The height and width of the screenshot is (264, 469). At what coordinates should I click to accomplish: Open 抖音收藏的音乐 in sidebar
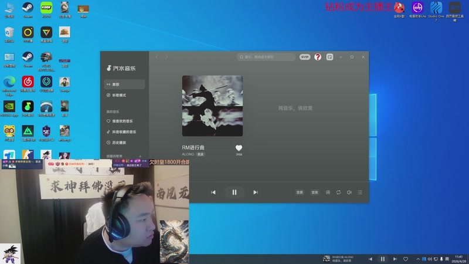(124, 131)
